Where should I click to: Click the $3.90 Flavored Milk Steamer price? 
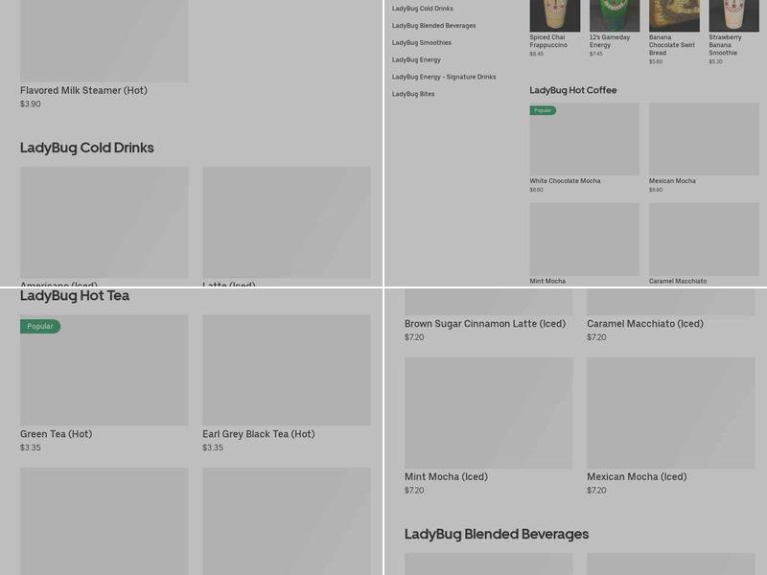tap(31, 103)
